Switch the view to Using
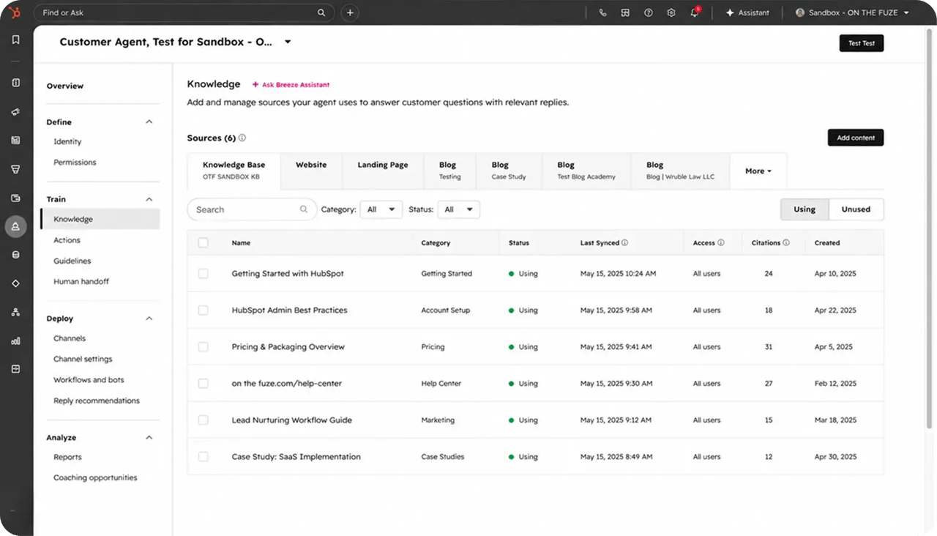Viewport: 937px width, 536px height. click(x=805, y=209)
